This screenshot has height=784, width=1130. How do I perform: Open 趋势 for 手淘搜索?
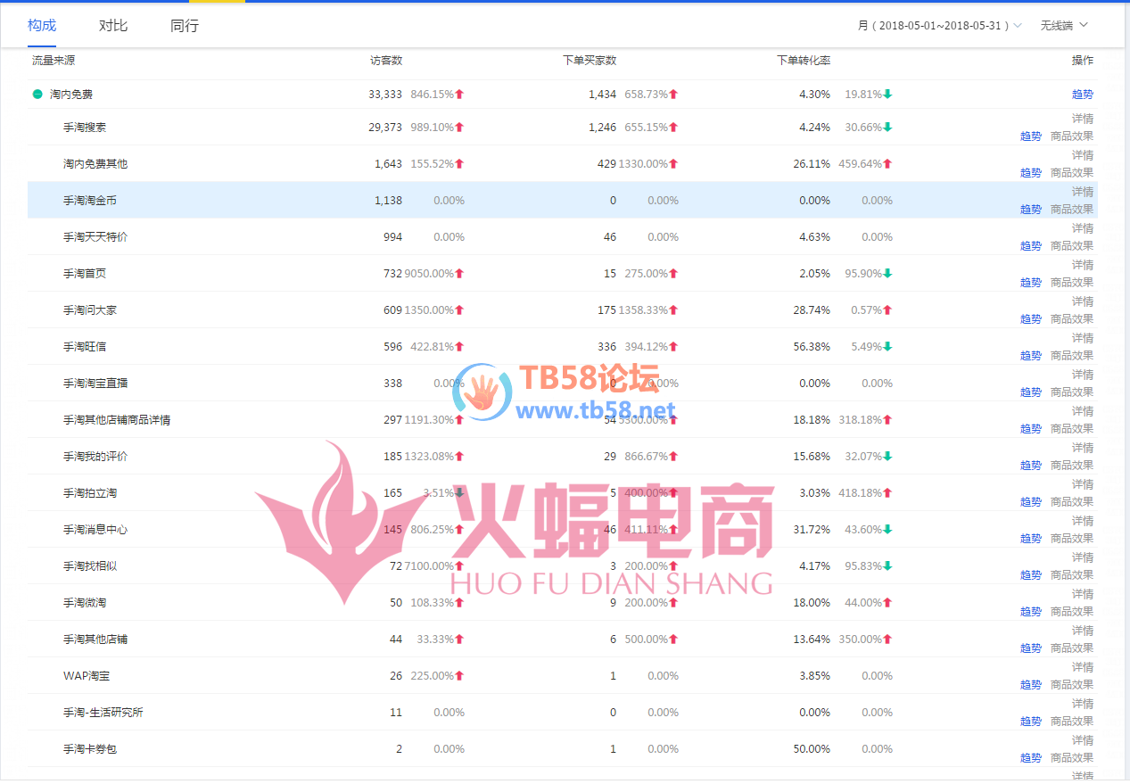click(x=1031, y=136)
